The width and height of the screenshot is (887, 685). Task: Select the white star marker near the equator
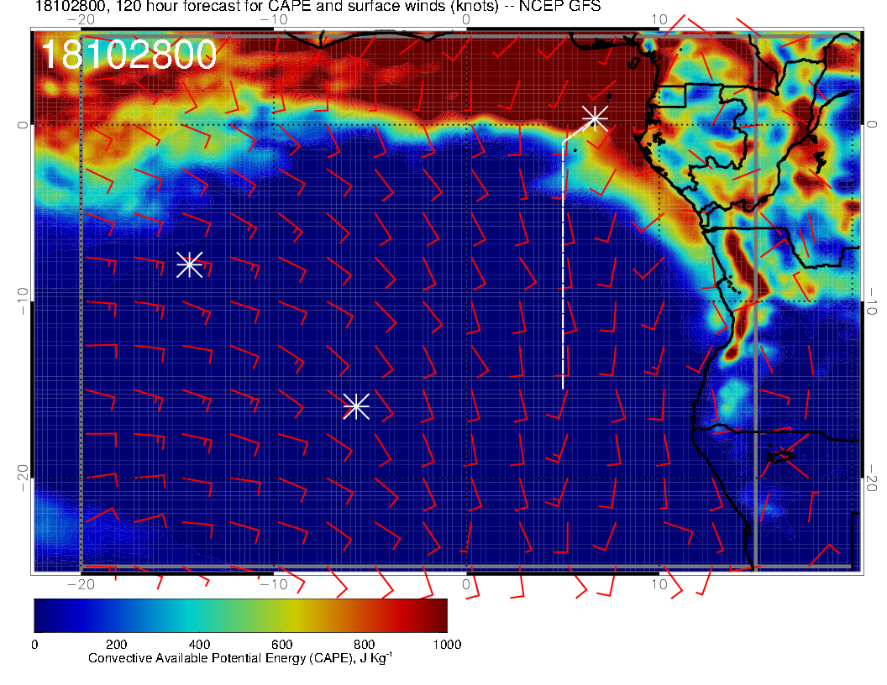click(595, 118)
